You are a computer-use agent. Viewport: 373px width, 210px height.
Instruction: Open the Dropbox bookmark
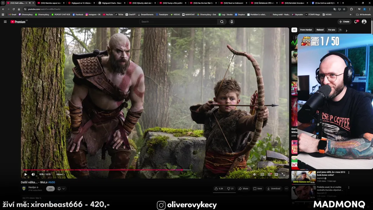240,15
